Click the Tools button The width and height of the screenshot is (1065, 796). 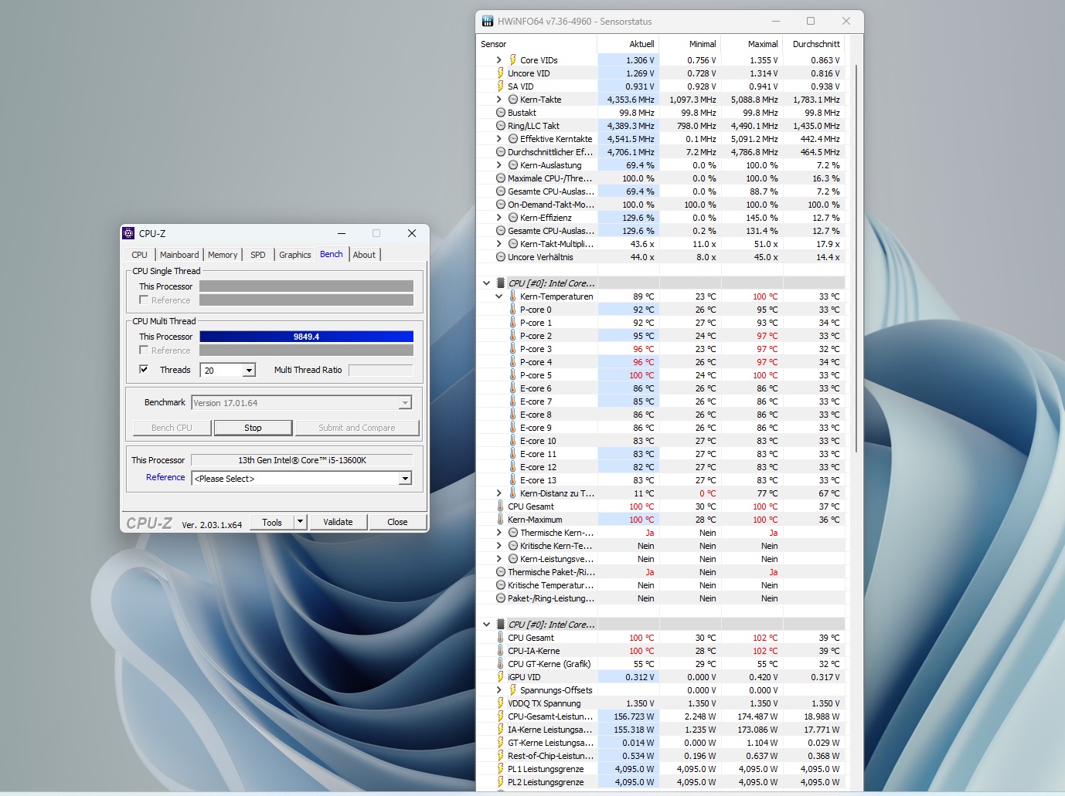tap(272, 522)
